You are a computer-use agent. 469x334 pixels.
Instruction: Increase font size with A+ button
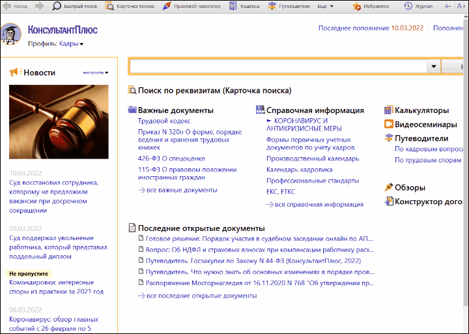point(461,6)
